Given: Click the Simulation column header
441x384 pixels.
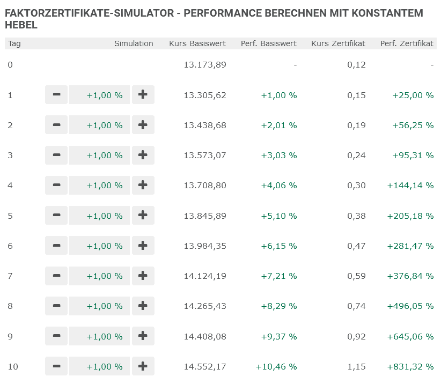Looking at the screenshot, I should coord(134,43).
